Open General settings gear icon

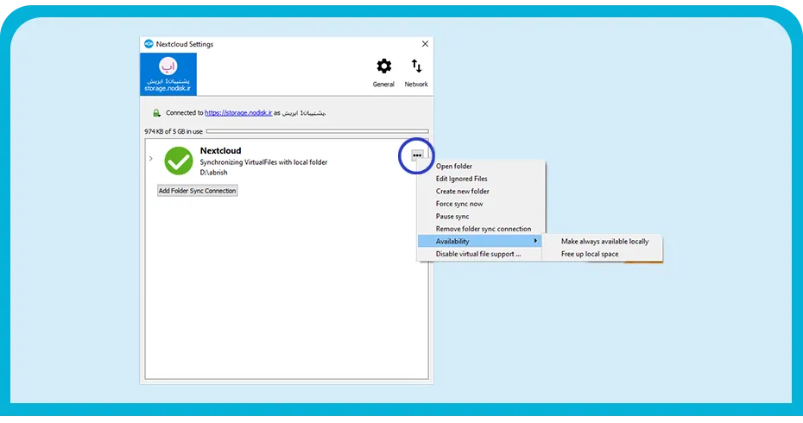click(383, 66)
